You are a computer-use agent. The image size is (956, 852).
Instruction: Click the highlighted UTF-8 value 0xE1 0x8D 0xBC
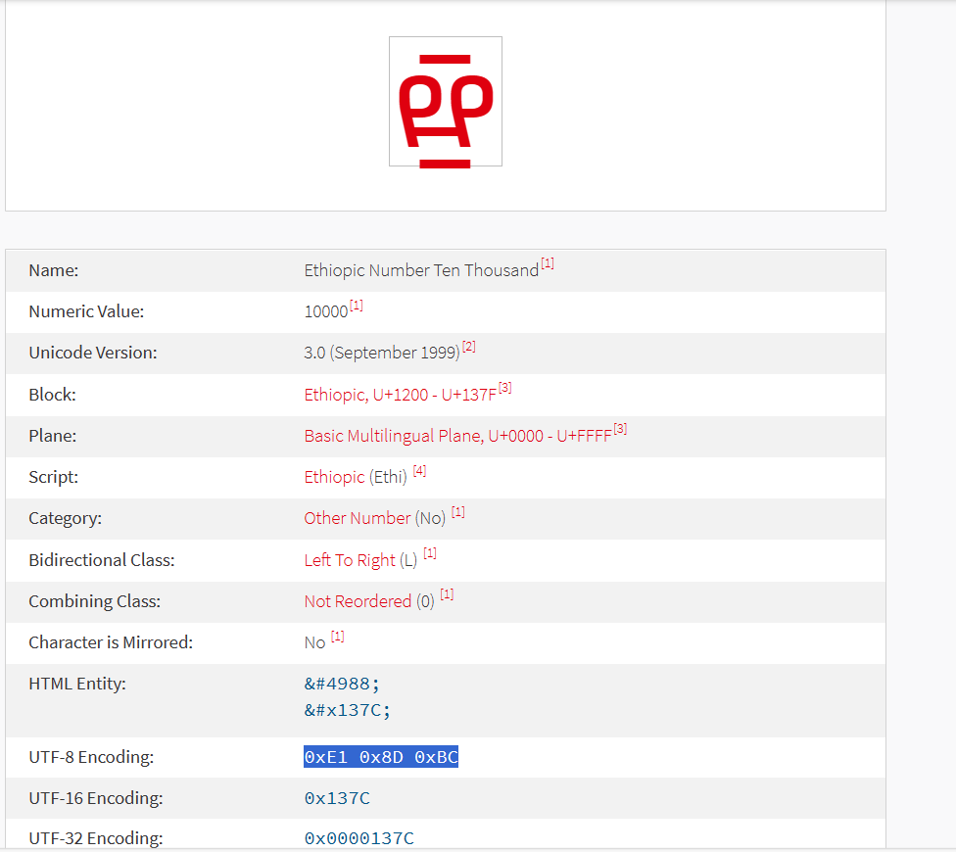click(x=381, y=757)
